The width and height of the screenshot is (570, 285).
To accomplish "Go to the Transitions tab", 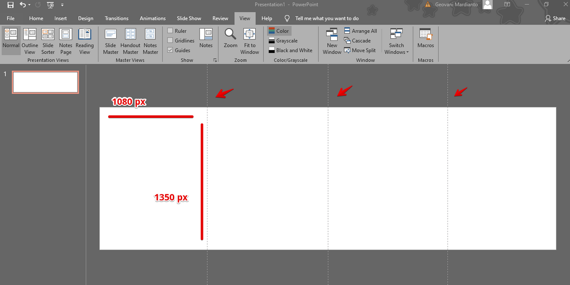I will pos(117,18).
